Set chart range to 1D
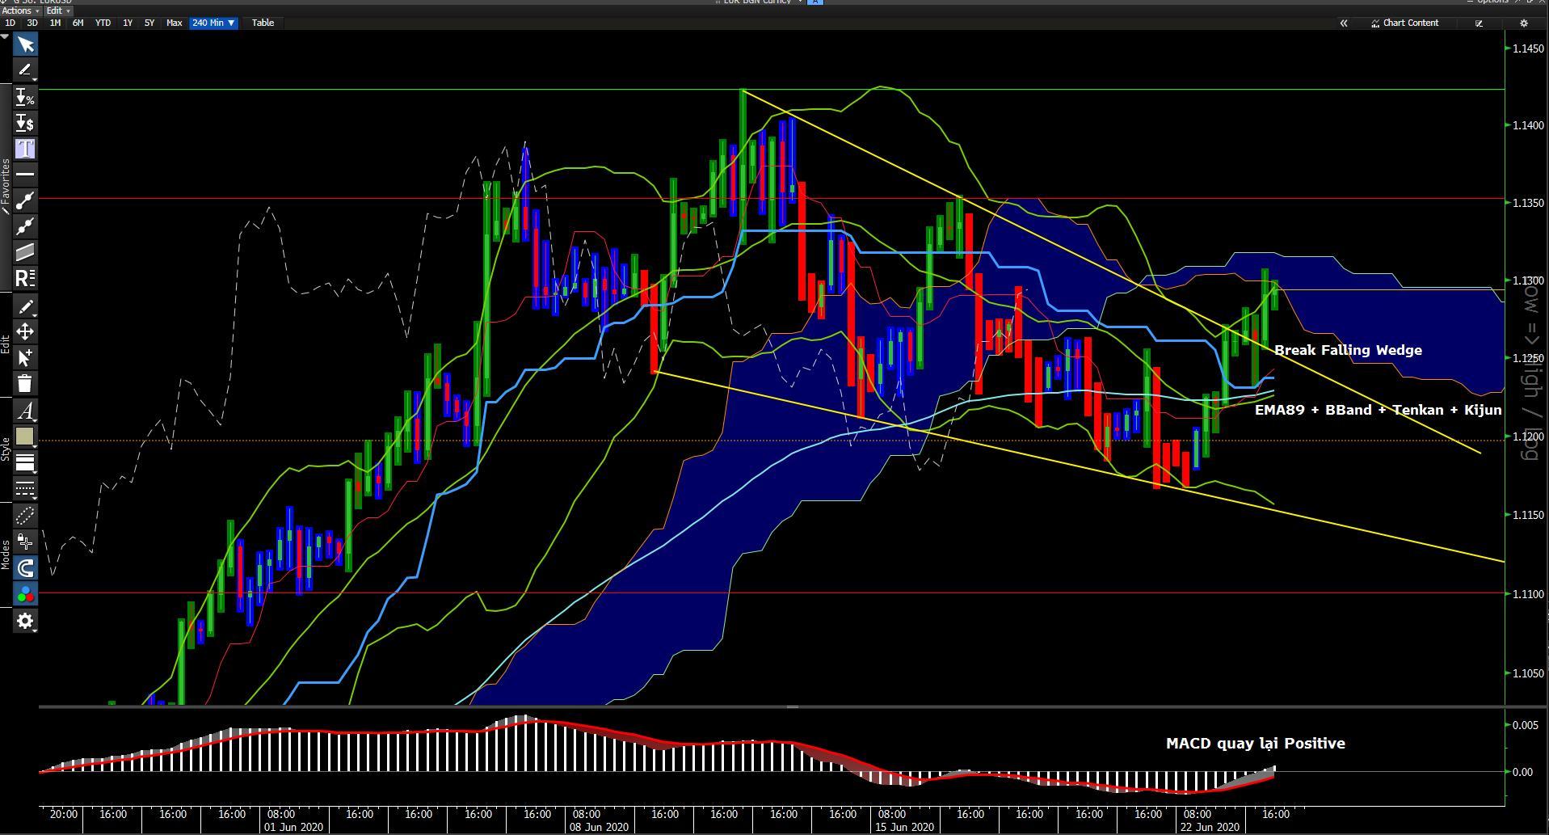 click(x=11, y=23)
